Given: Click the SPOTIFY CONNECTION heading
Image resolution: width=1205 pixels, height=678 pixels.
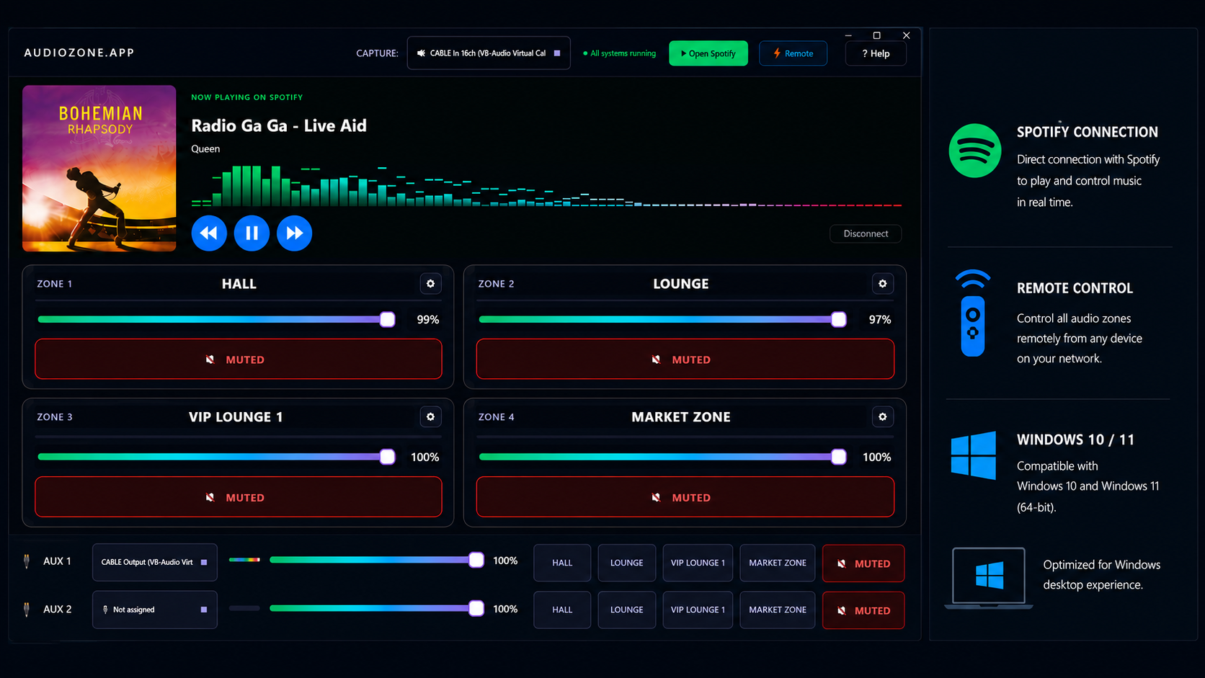Looking at the screenshot, I should [x=1087, y=132].
